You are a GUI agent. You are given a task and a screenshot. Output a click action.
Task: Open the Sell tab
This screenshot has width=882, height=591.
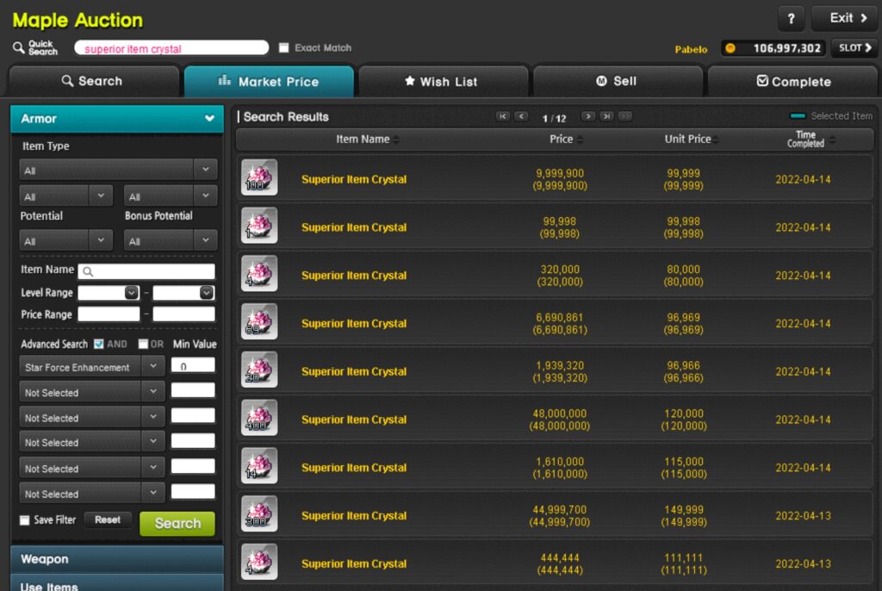click(618, 82)
